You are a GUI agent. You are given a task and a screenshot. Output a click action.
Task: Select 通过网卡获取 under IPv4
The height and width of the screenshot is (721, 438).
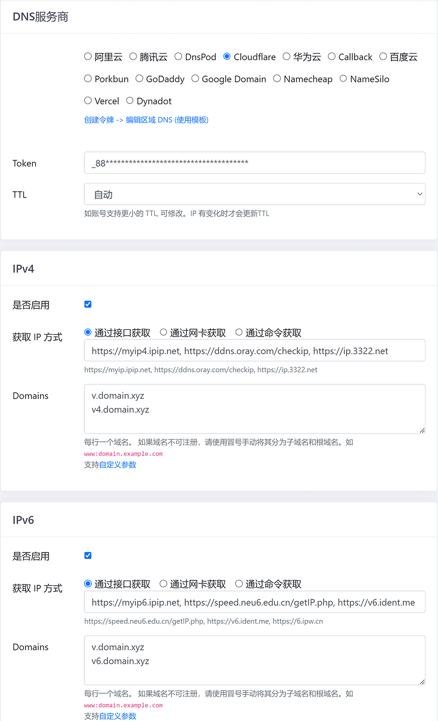[164, 332]
